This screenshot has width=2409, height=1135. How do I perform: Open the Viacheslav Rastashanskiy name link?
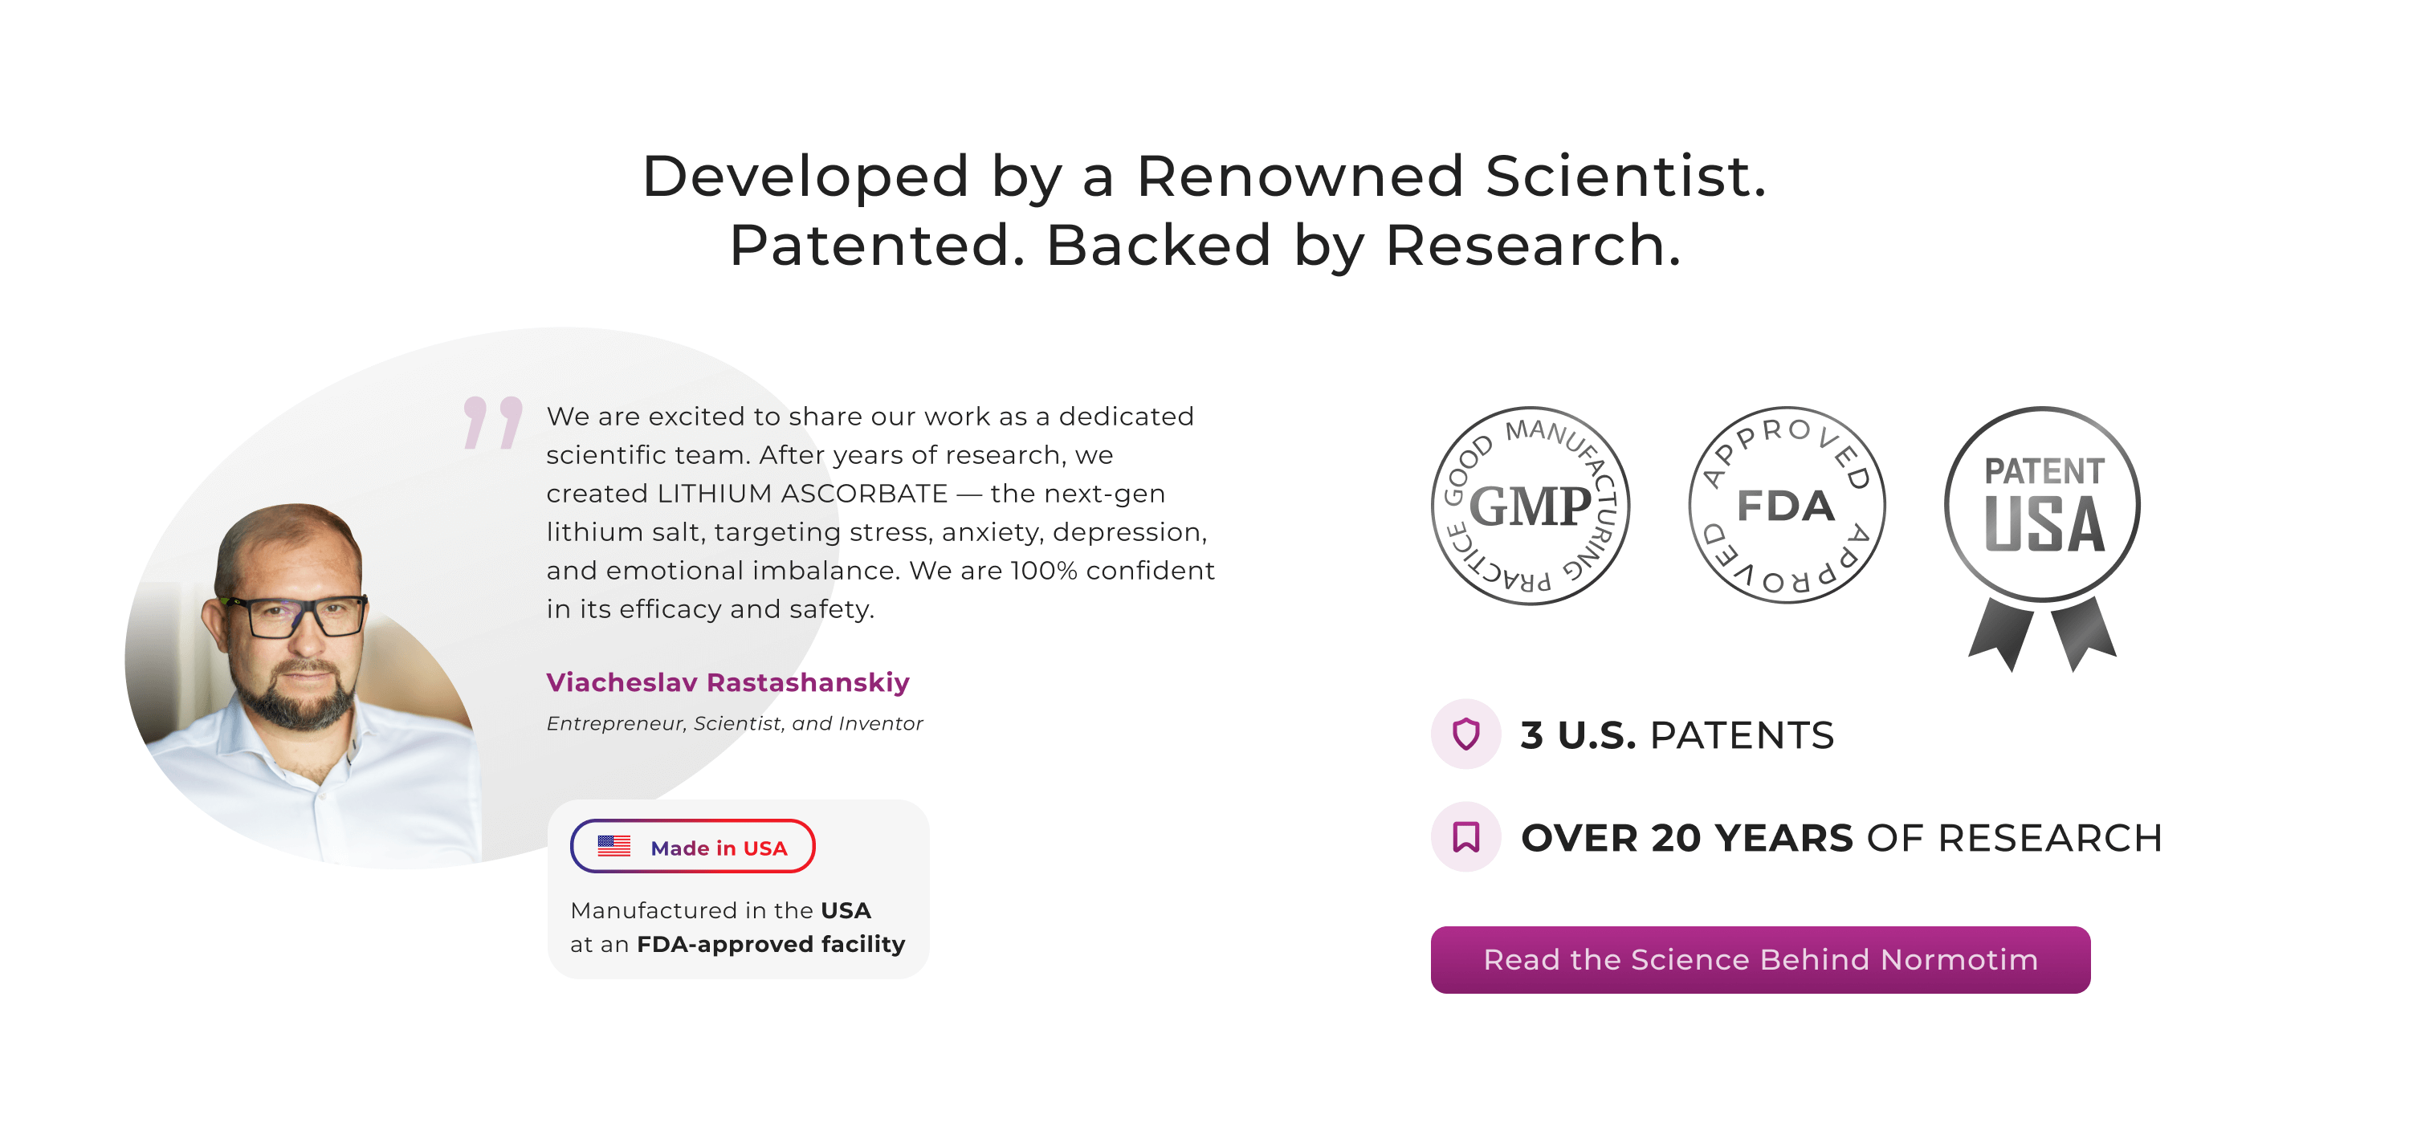point(728,682)
